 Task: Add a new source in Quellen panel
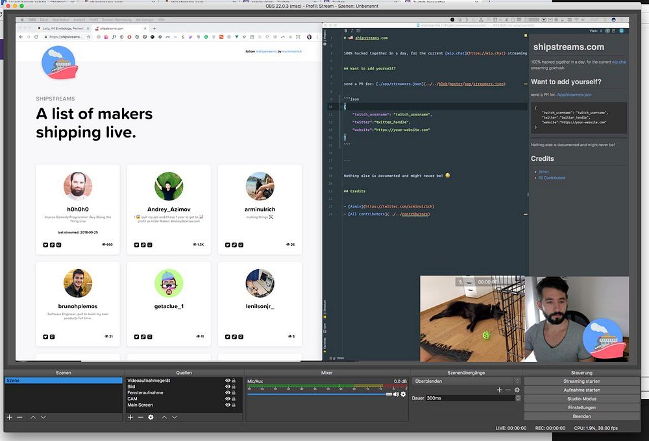click(x=130, y=417)
